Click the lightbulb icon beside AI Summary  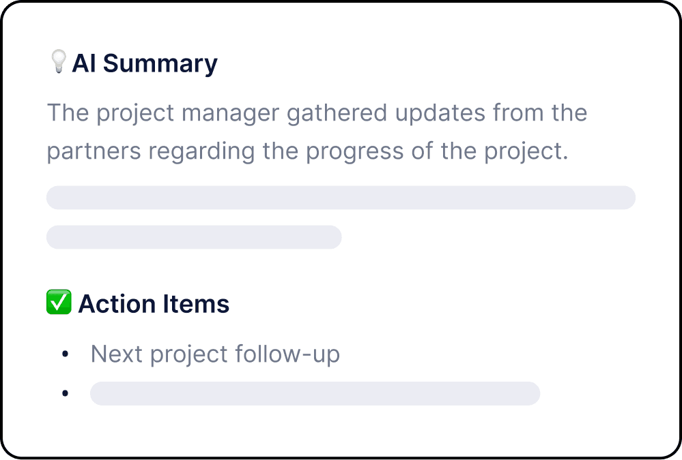59,63
